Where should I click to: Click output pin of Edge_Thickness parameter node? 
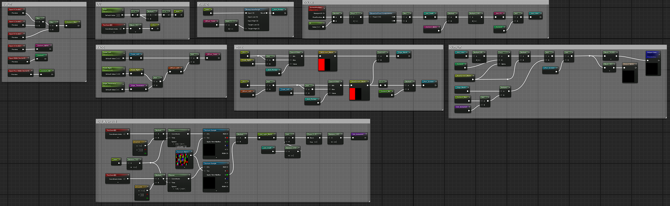122,90
